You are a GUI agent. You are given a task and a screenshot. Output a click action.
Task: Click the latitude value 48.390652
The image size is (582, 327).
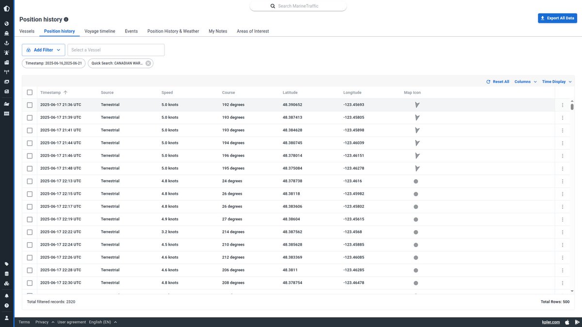click(x=292, y=105)
